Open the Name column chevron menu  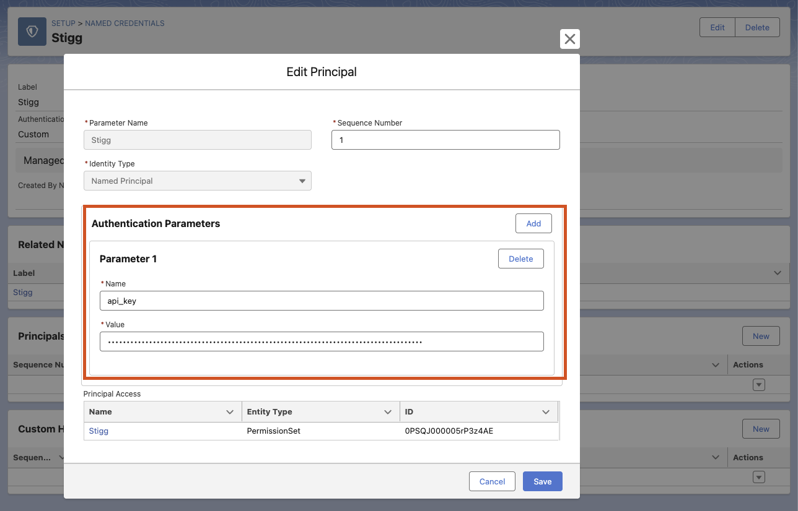pyautogui.click(x=230, y=411)
